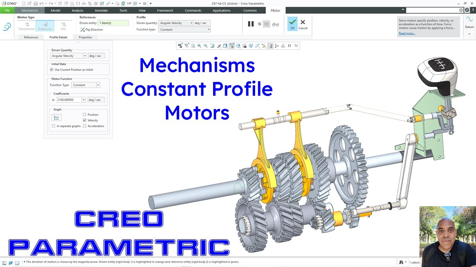476x267 pixels.
Task: Click the graph plot icon in Graph section
Action: click(57, 117)
